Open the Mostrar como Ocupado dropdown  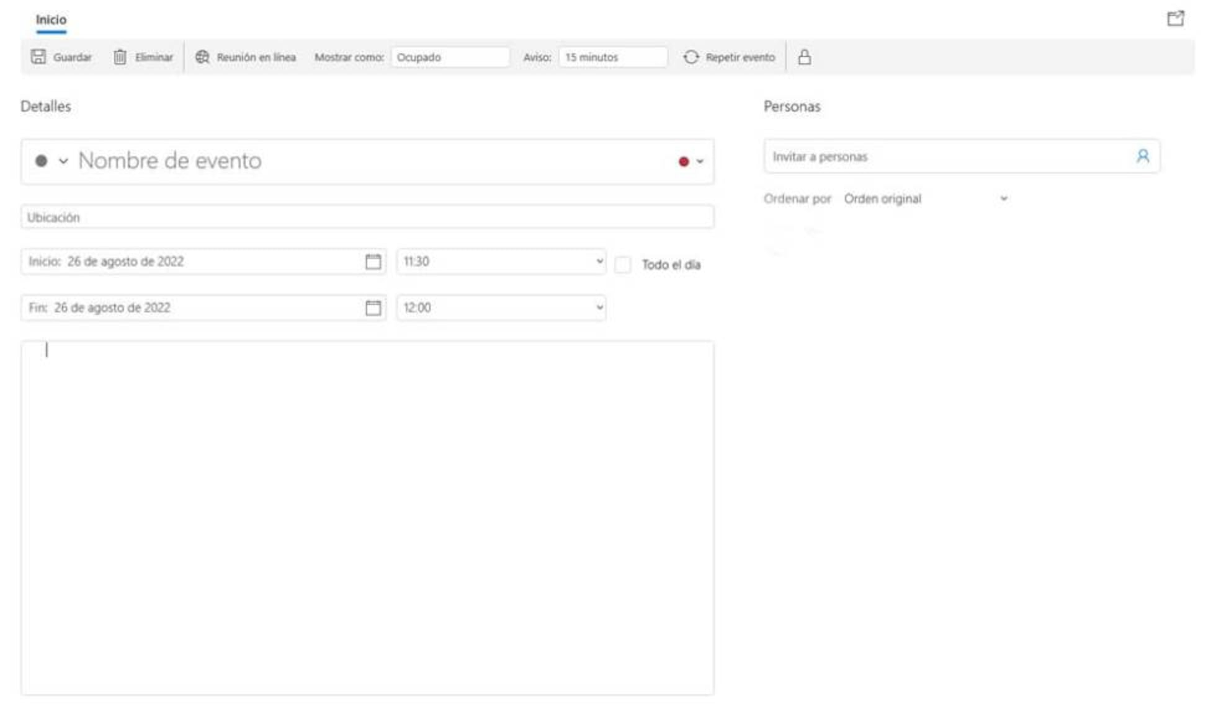pyautogui.click(x=450, y=57)
